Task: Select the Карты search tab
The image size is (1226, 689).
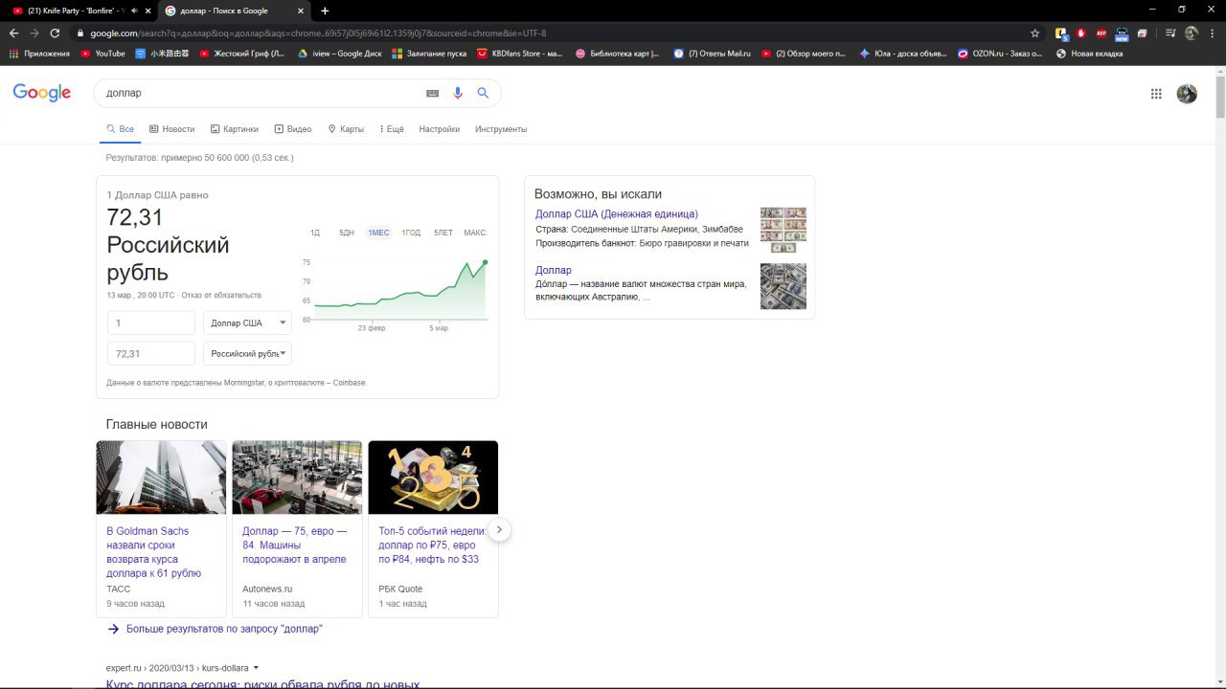Action: click(x=346, y=129)
